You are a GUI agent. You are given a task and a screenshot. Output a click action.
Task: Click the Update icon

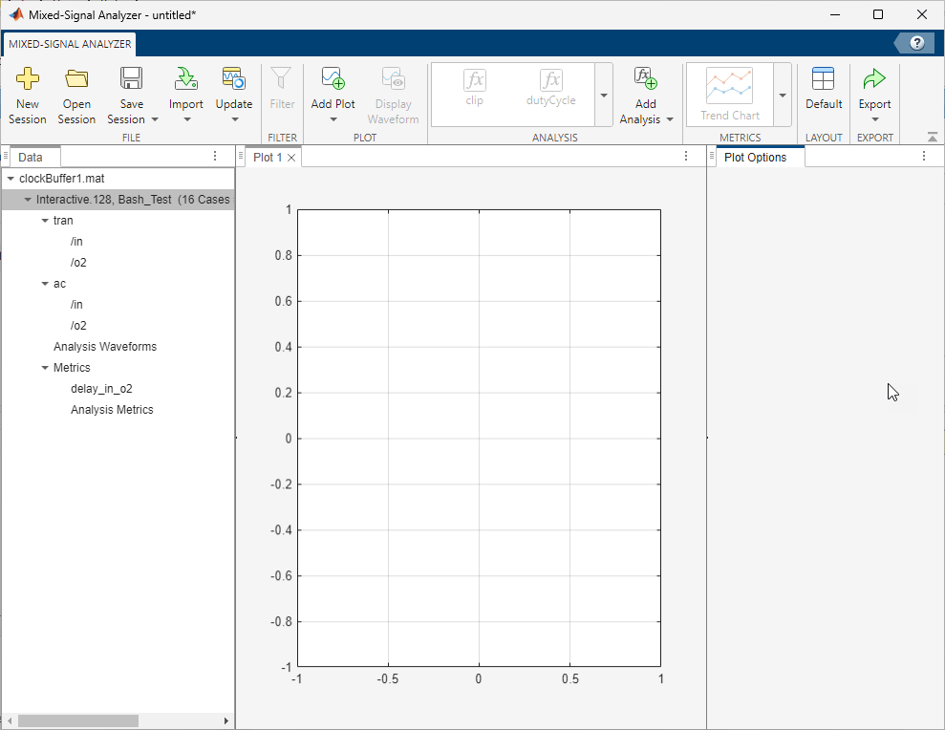pyautogui.click(x=233, y=80)
